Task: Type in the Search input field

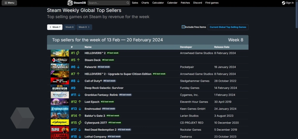Action: click(x=106, y=3)
